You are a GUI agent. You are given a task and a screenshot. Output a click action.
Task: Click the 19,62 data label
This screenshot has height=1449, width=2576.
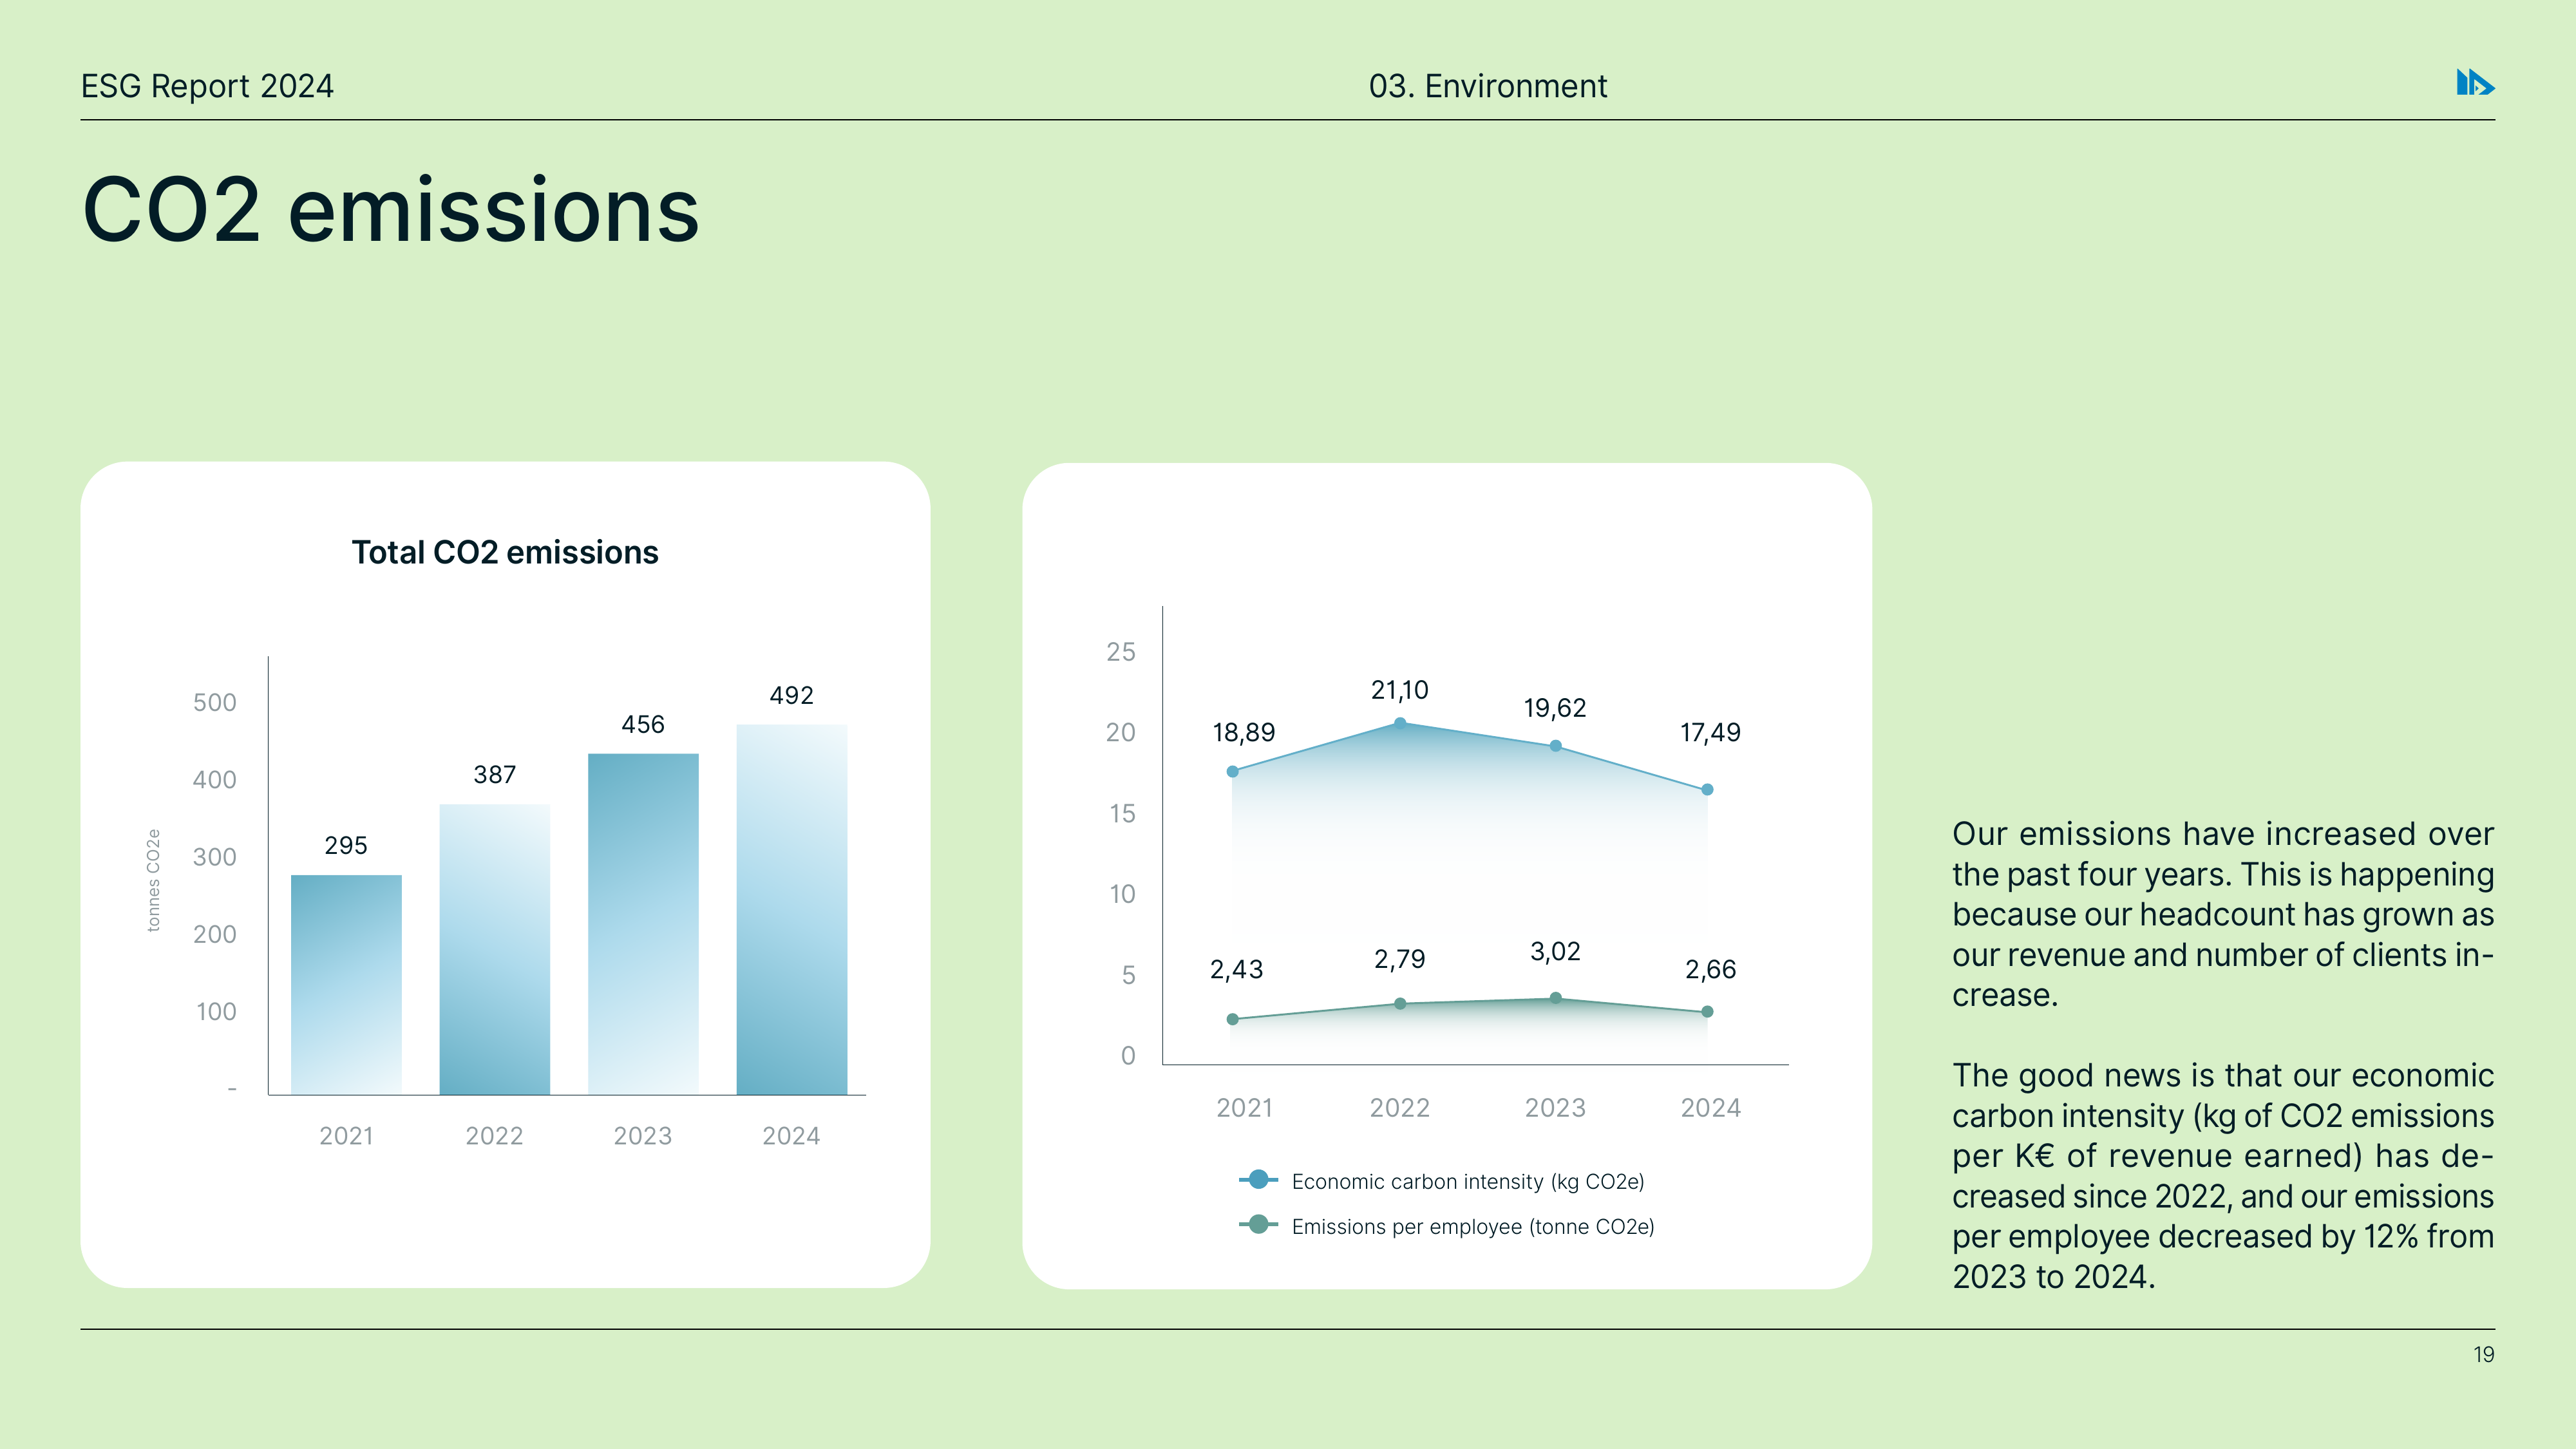1554,709
